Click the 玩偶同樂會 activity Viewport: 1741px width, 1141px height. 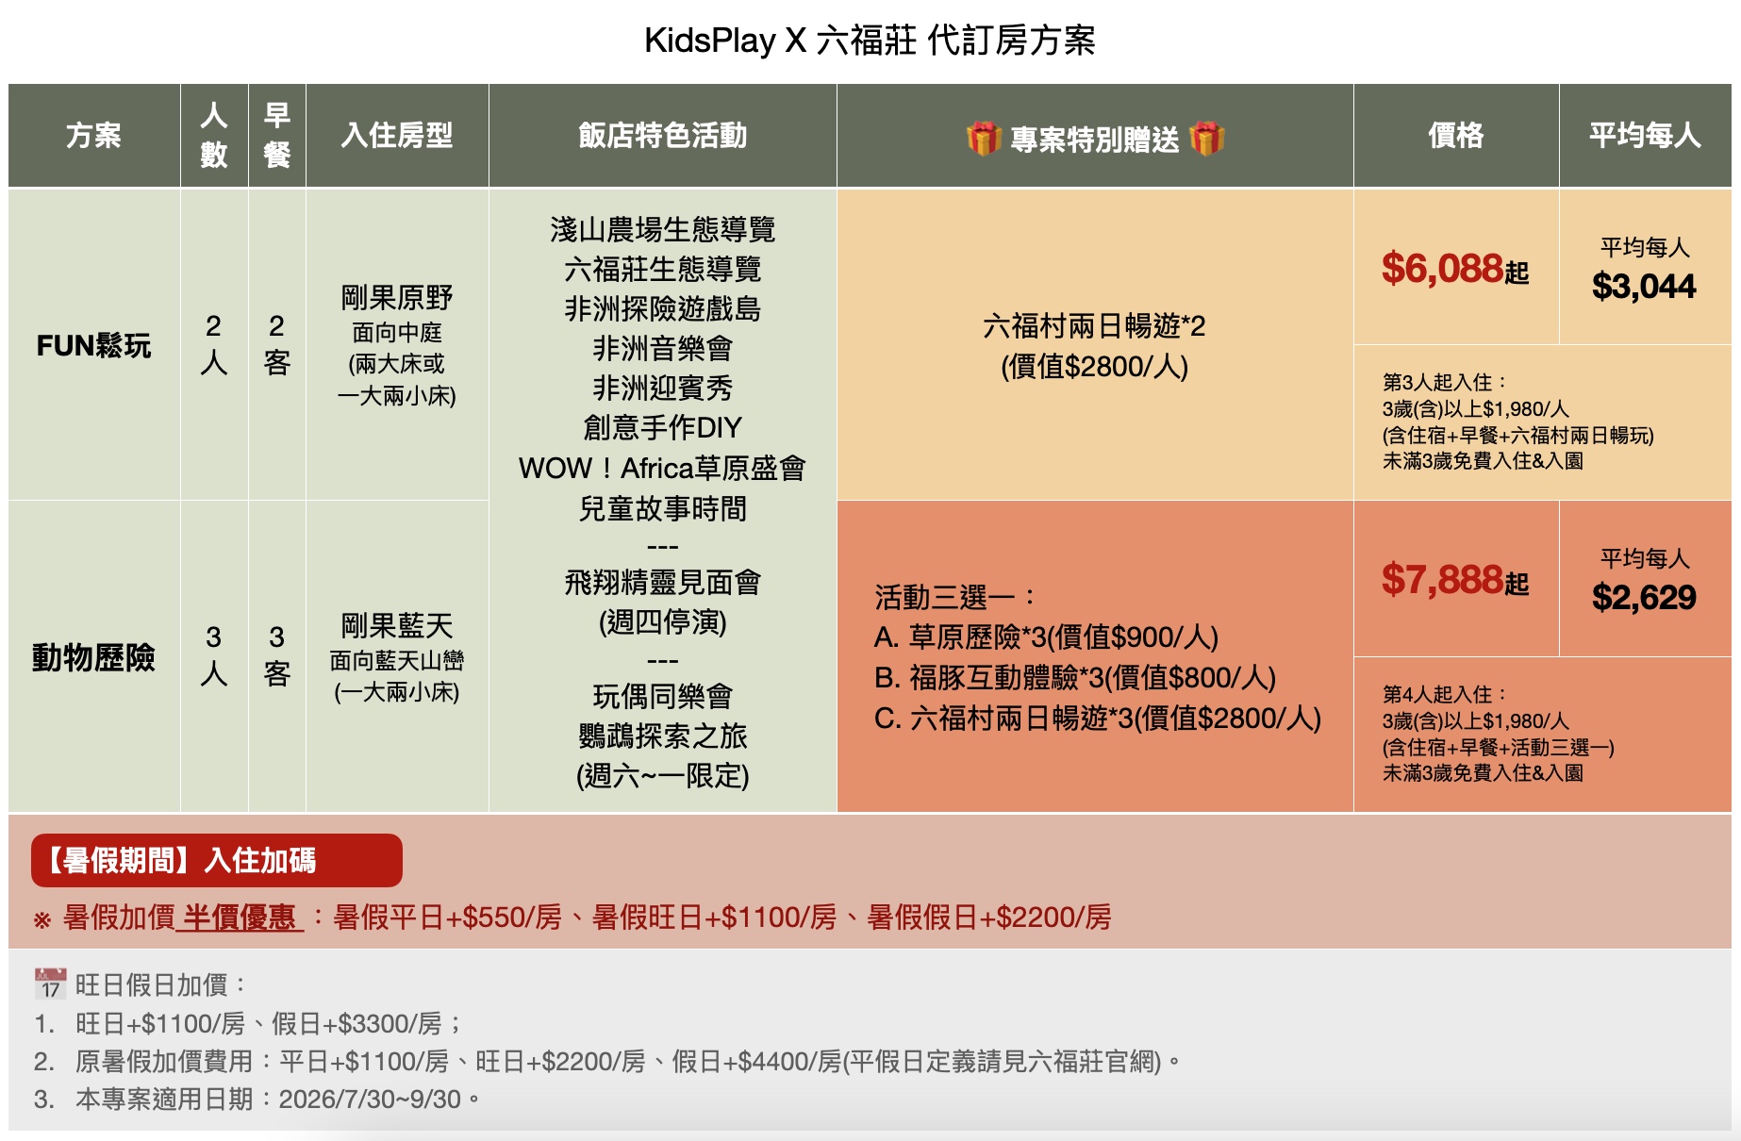click(x=662, y=696)
